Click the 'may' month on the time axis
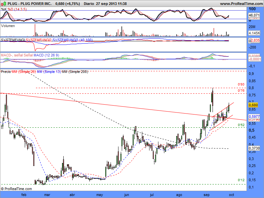Image resolution: width=264 pixels, height=198 pixels. pyautogui.click(x=100, y=195)
